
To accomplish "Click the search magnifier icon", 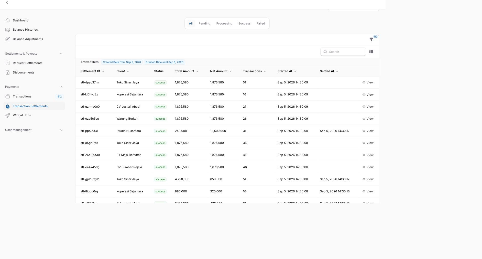I will coord(325,52).
